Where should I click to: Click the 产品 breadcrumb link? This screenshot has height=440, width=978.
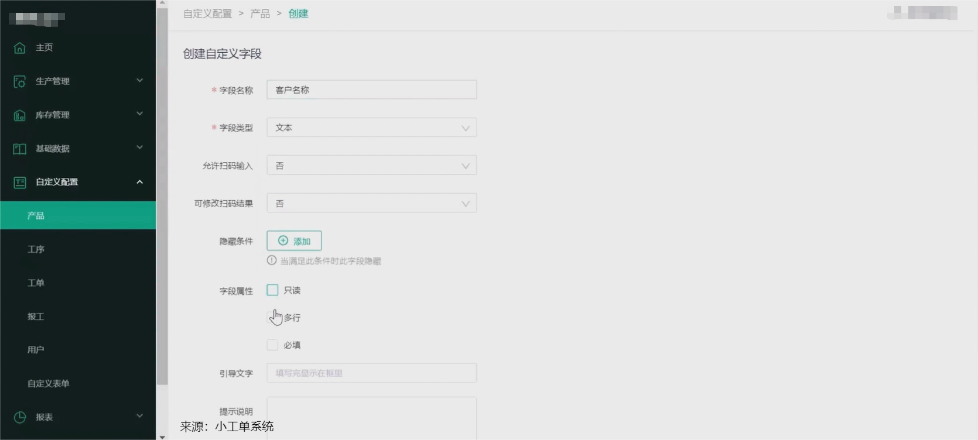click(x=259, y=13)
